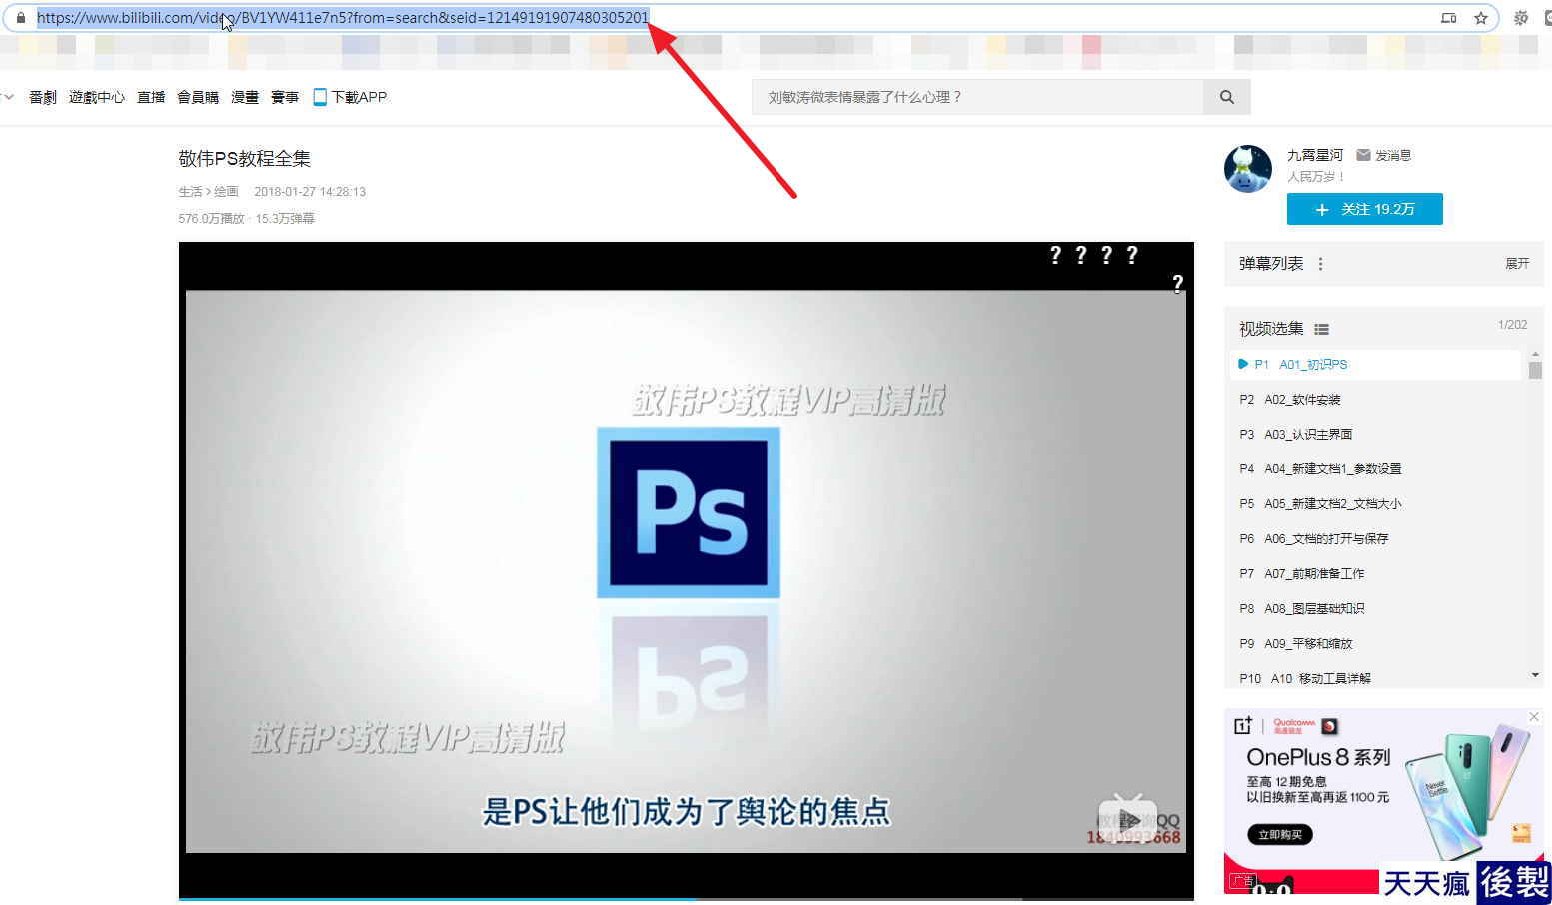Select episode P1 A01_初识PS
Screen dimensions: 1552x905
pyautogui.click(x=1377, y=364)
